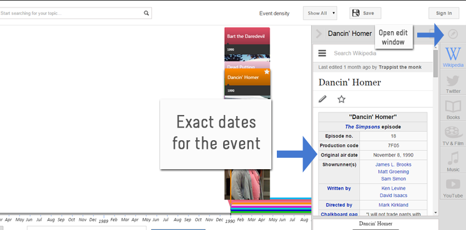Click the search magnifier icon

(x=146, y=13)
